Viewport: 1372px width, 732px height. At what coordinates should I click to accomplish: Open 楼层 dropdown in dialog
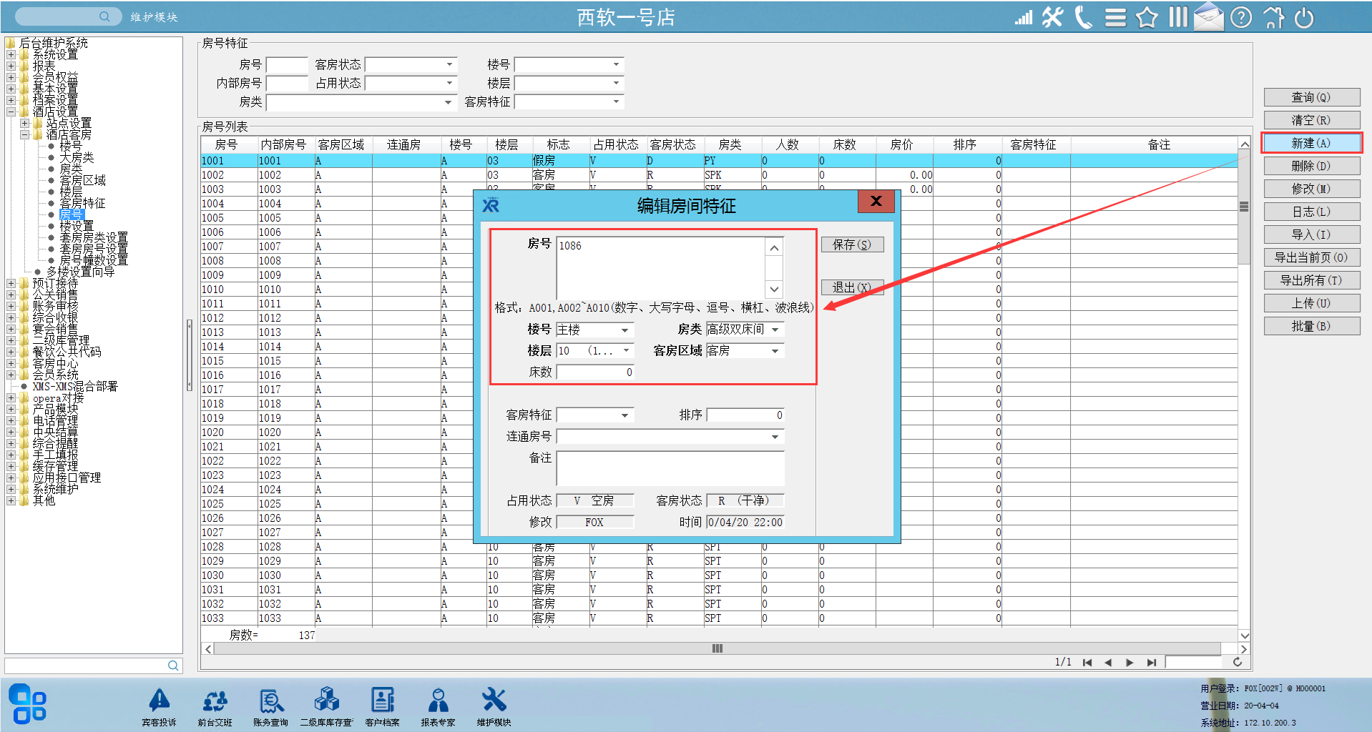click(626, 350)
